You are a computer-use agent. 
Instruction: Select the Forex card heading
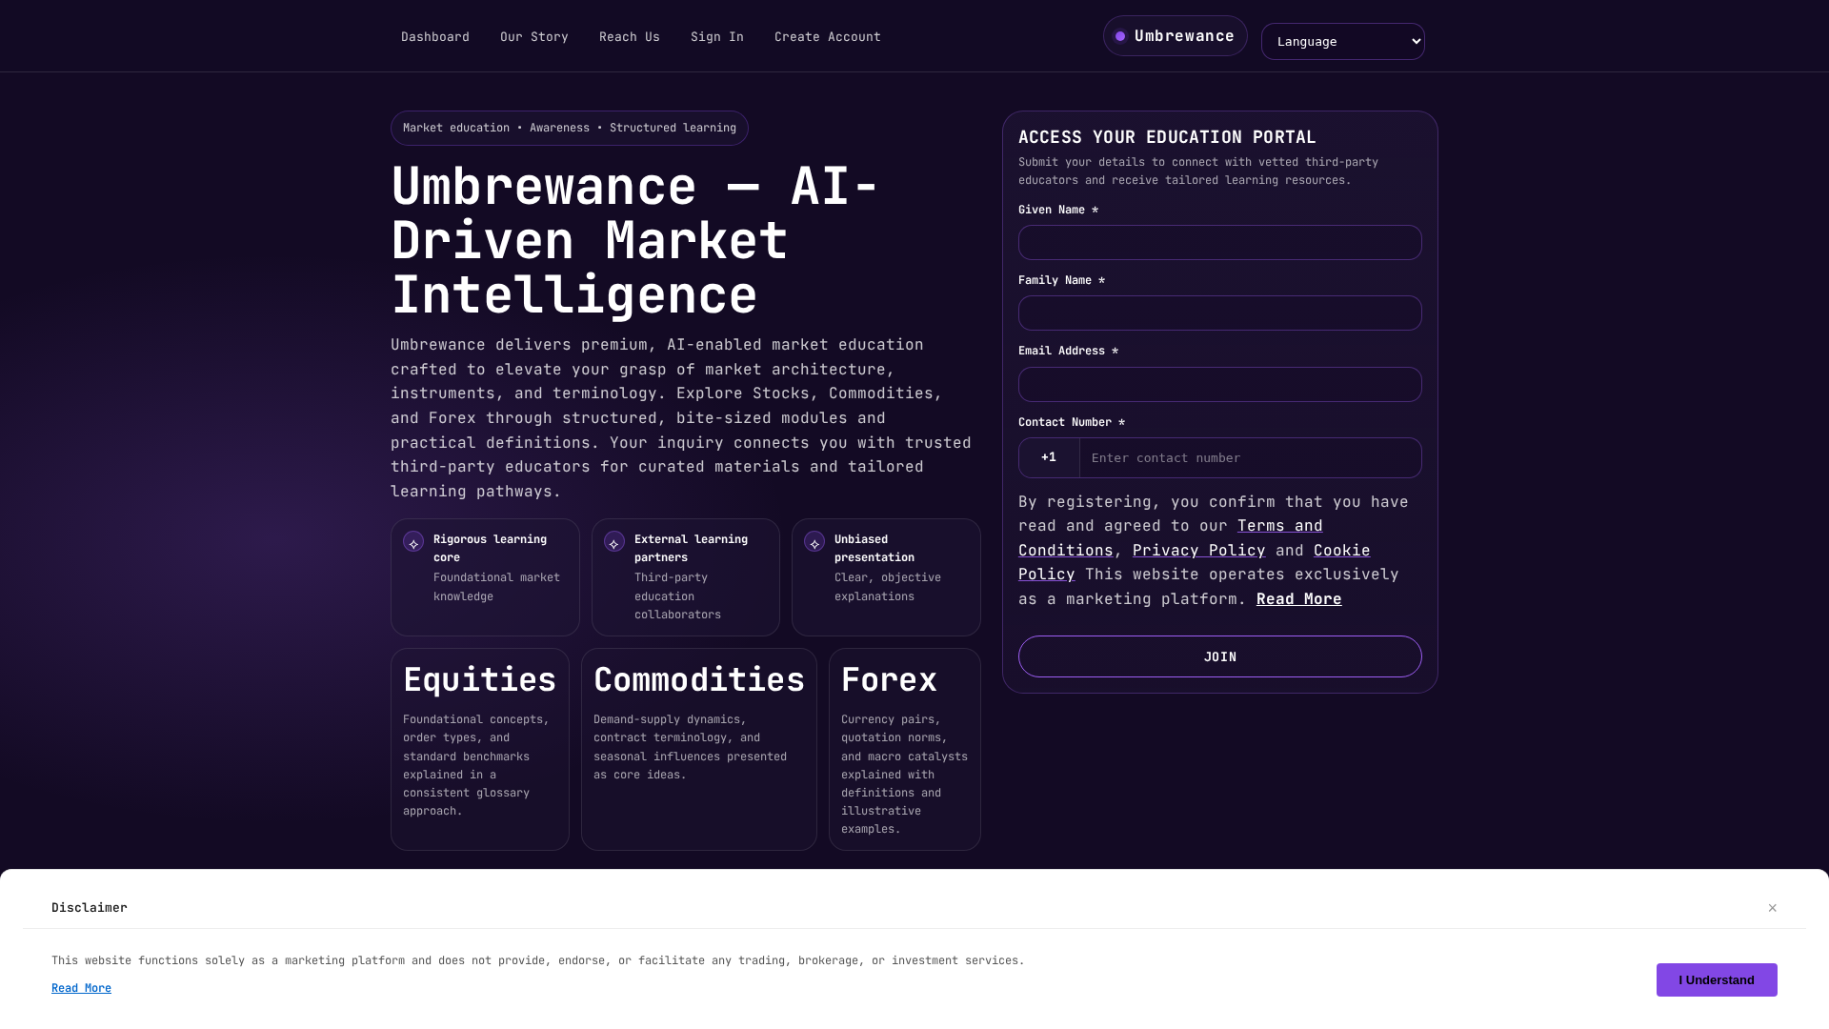[889, 680]
